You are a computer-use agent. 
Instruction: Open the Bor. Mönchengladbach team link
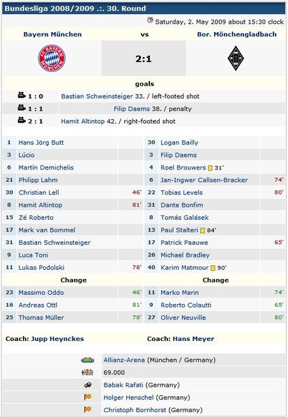[236, 34]
